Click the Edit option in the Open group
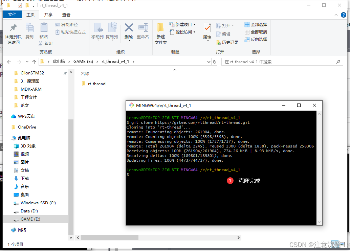The width and height of the screenshot is (350, 251). click(x=223, y=34)
